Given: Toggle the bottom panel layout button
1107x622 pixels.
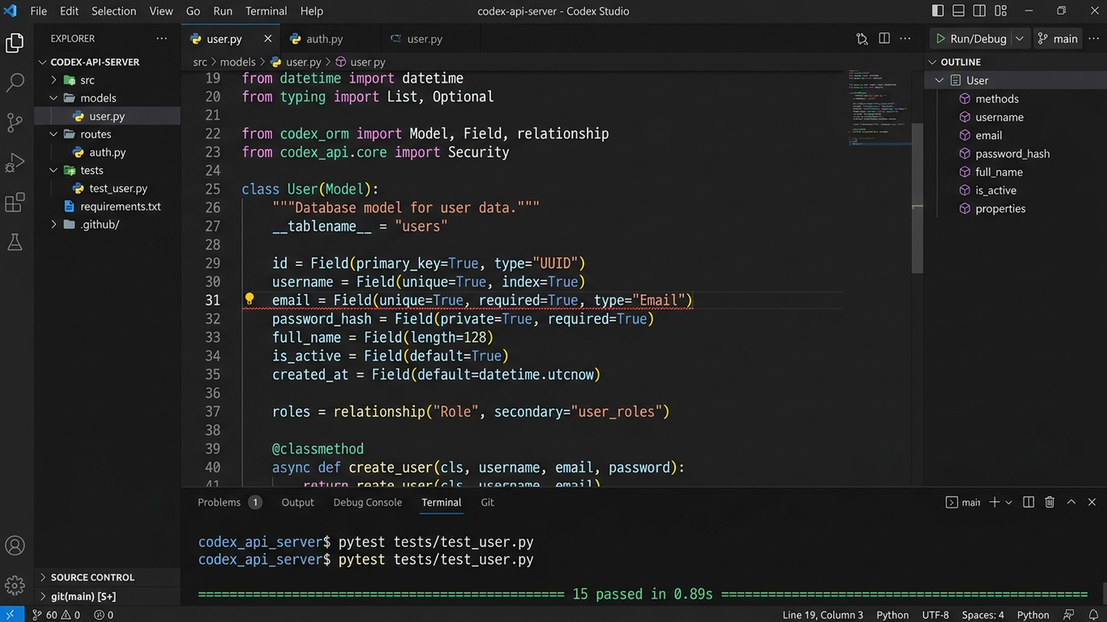Looking at the screenshot, I should pos(958,11).
